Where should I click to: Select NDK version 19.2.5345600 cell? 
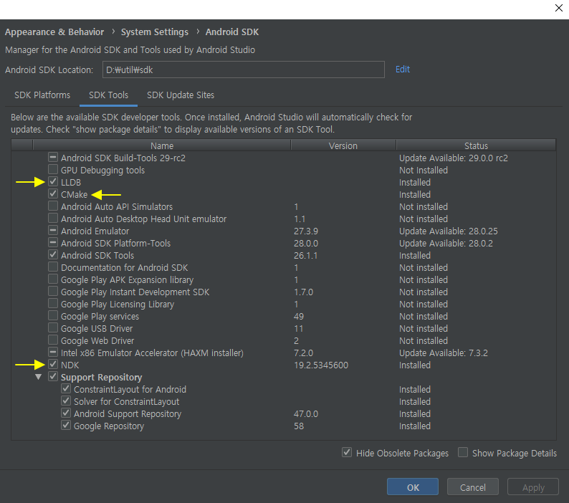click(321, 365)
